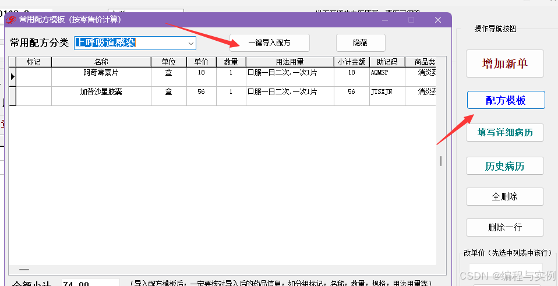Click the 增加新单 button
The image size is (558, 286).
click(x=505, y=63)
